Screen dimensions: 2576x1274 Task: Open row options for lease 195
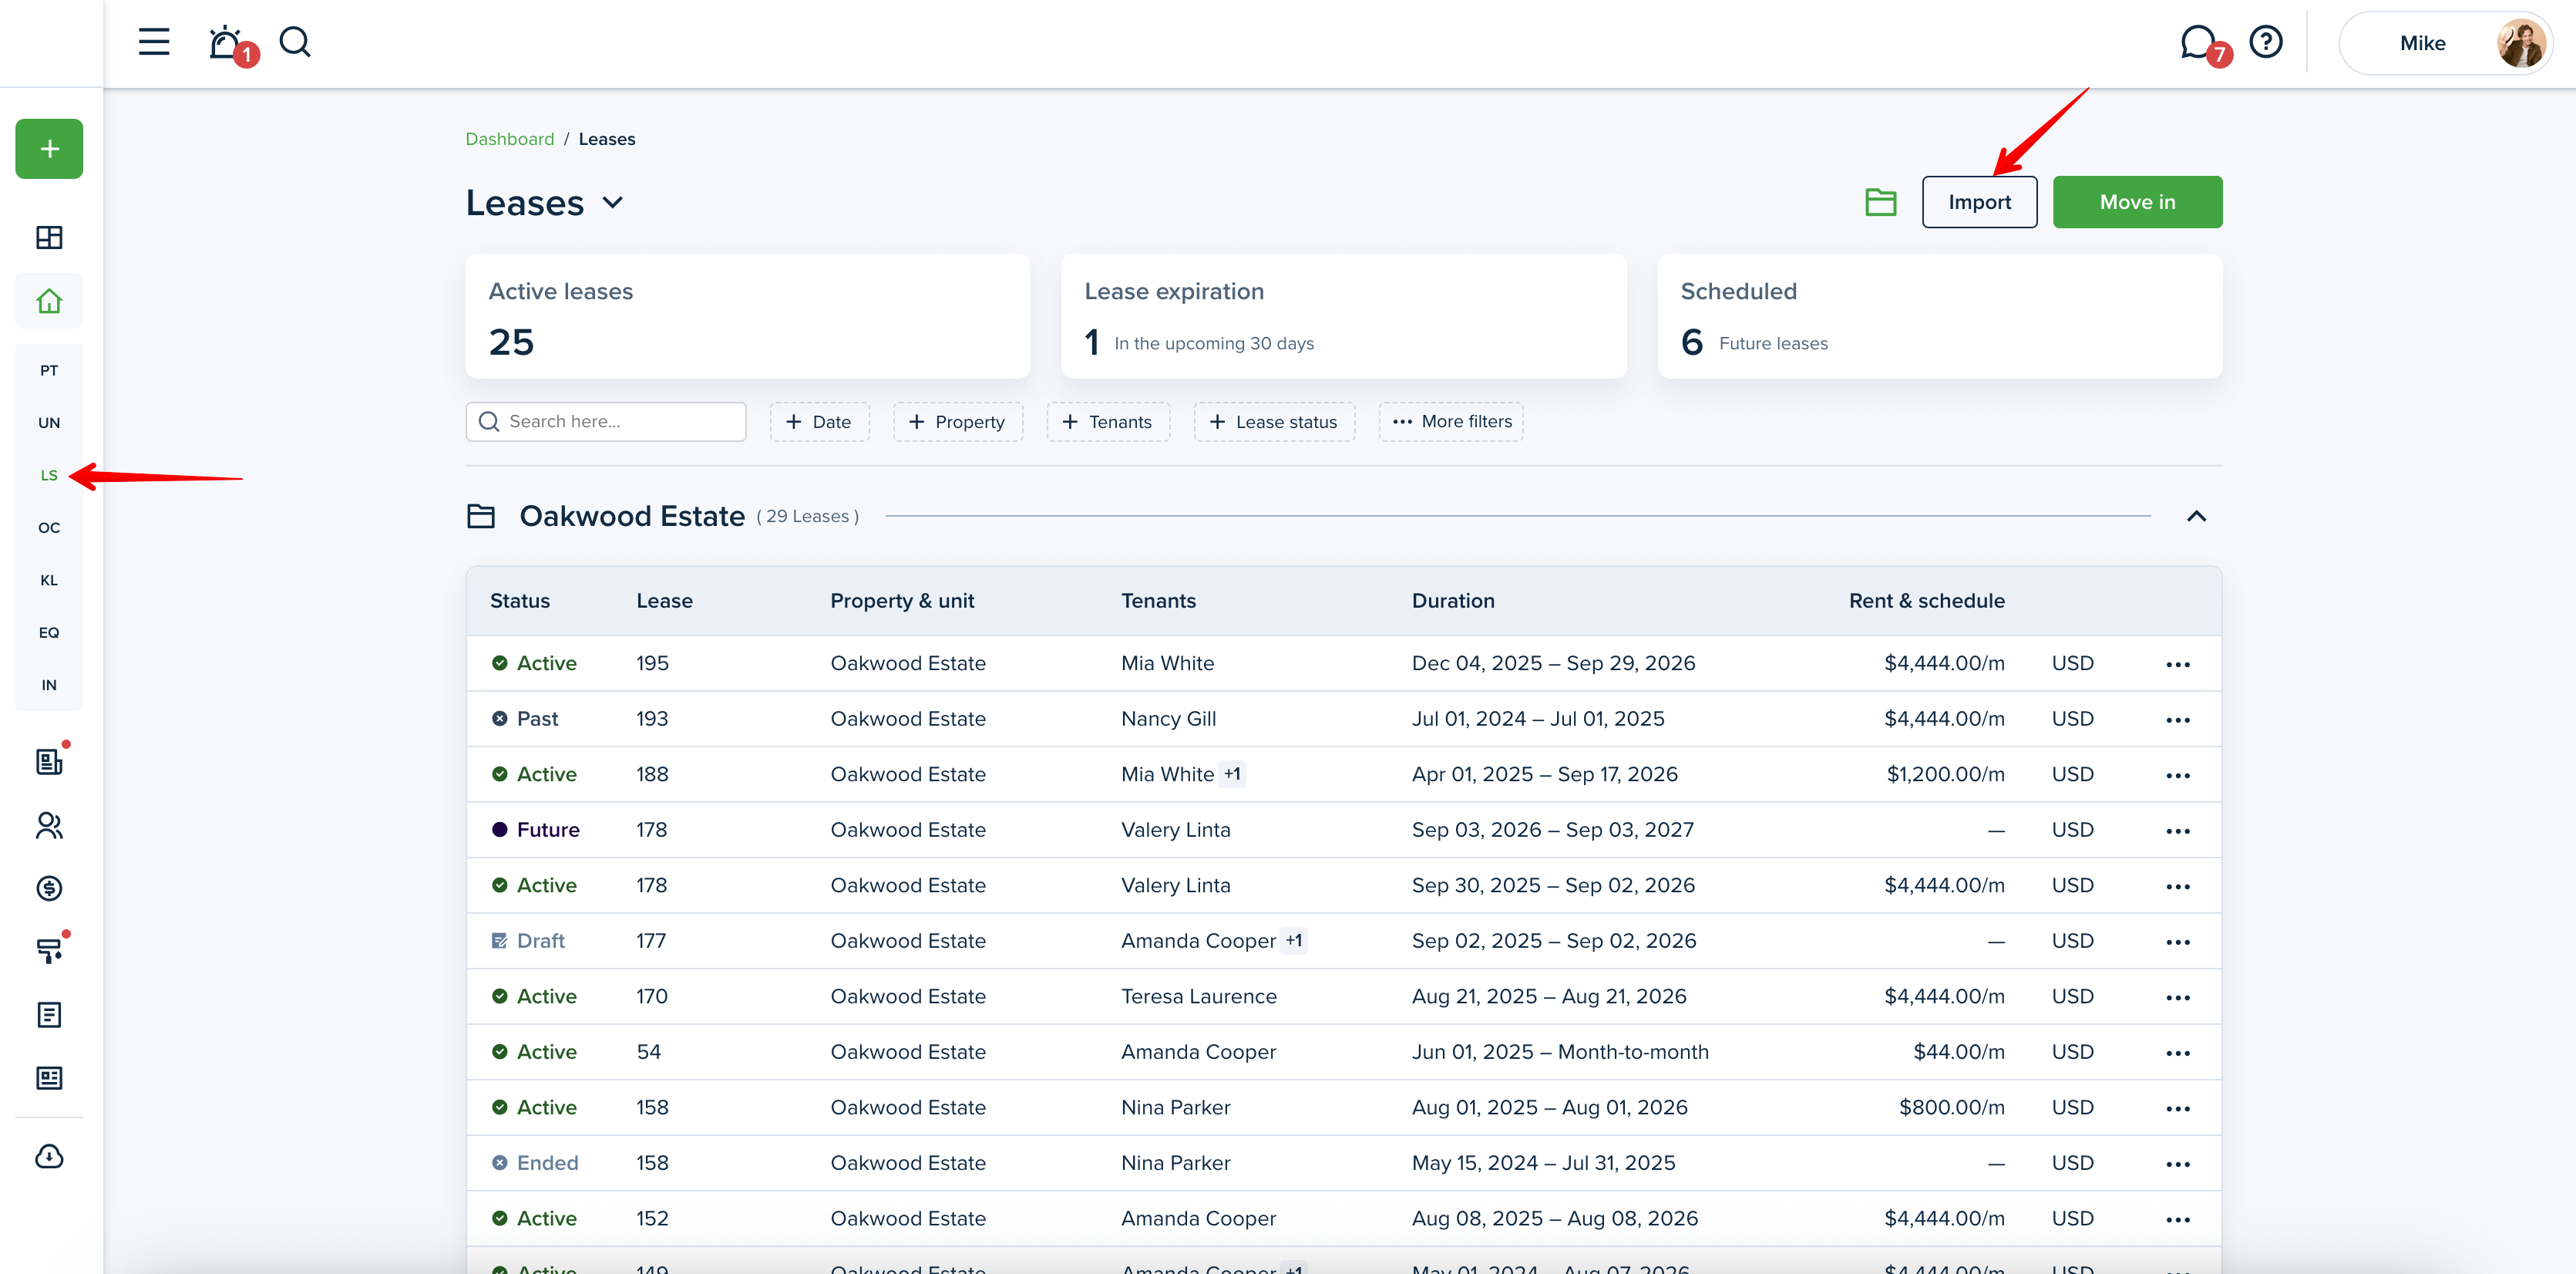pos(2177,665)
